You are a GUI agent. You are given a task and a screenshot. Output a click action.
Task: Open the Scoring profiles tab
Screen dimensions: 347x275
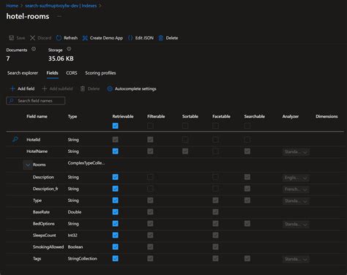point(100,73)
